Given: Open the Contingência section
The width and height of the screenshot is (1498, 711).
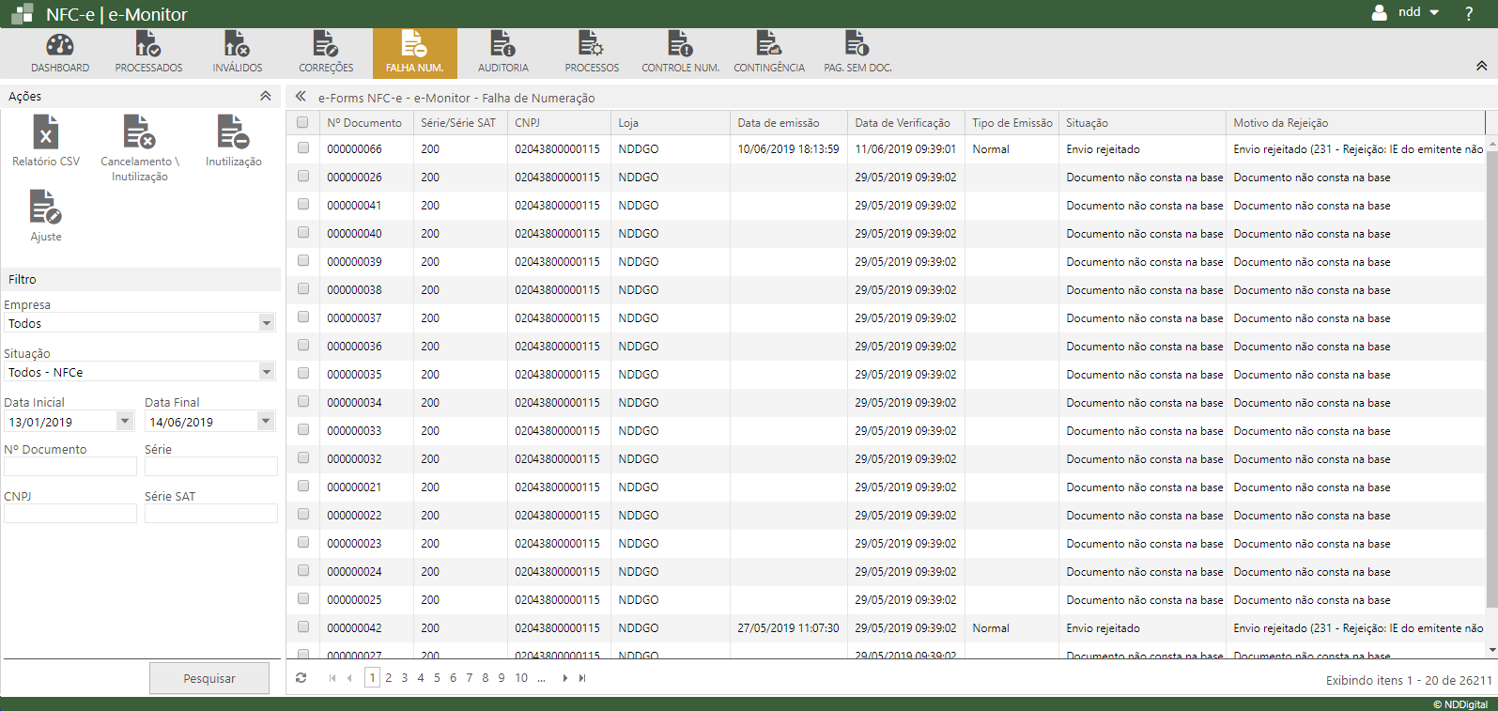Looking at the screenshot, I should 768,53.
